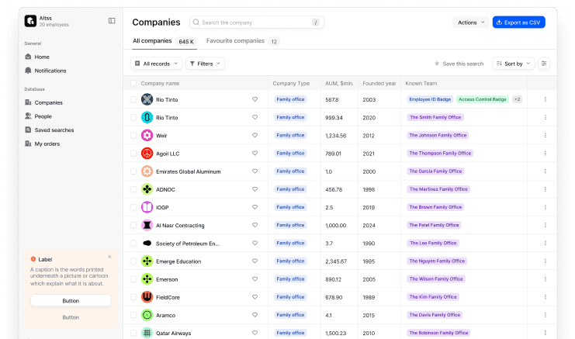Click the white Button in the Label card

[71, 300]
